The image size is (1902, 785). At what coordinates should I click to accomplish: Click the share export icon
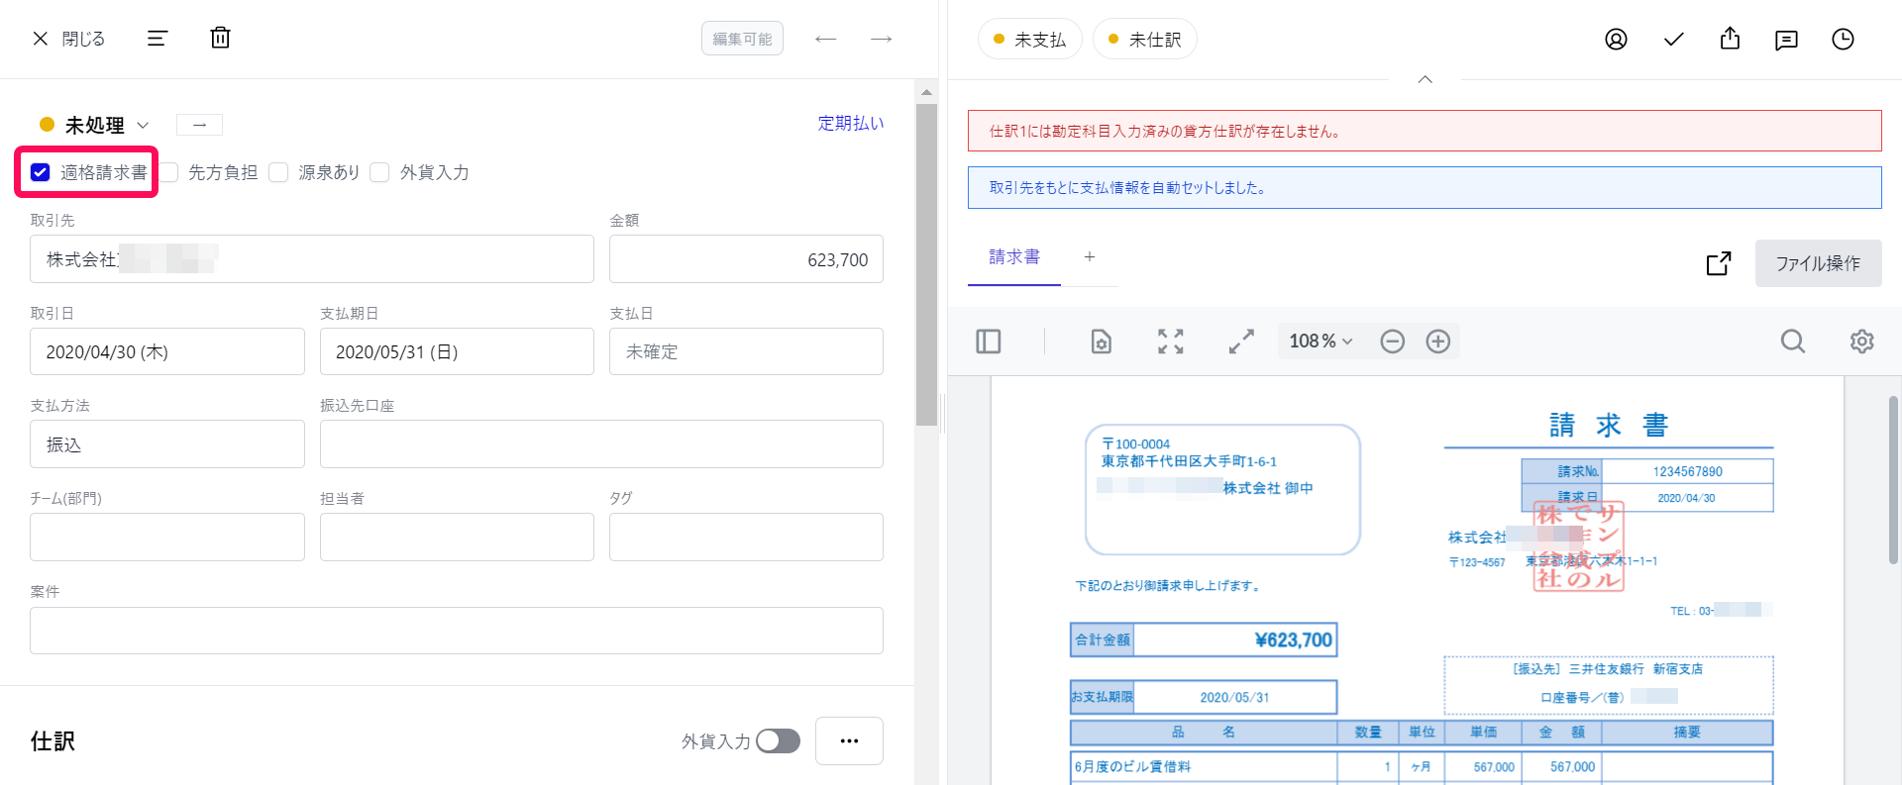click(x=1730, y=39)
